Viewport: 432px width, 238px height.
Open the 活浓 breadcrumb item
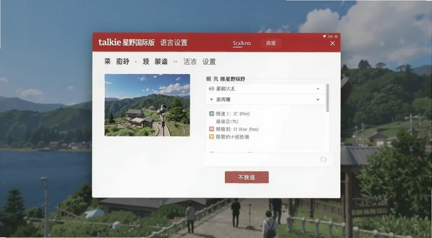pos(190,62)
